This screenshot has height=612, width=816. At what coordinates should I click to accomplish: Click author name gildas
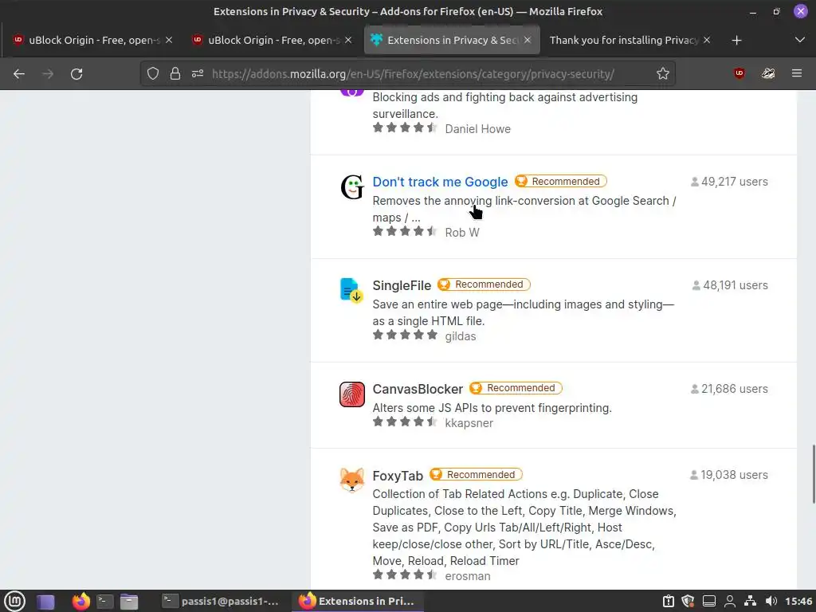click(x=461, y=336)
